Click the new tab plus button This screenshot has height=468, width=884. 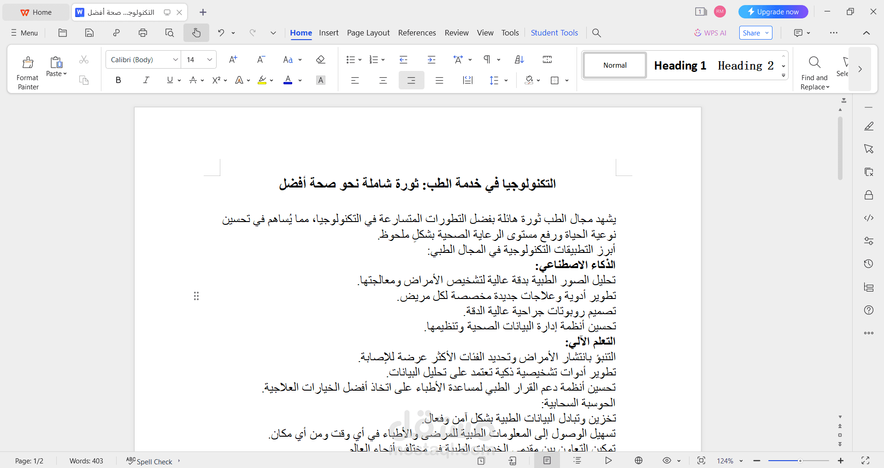pyautogui.click(x=203, y=12)
